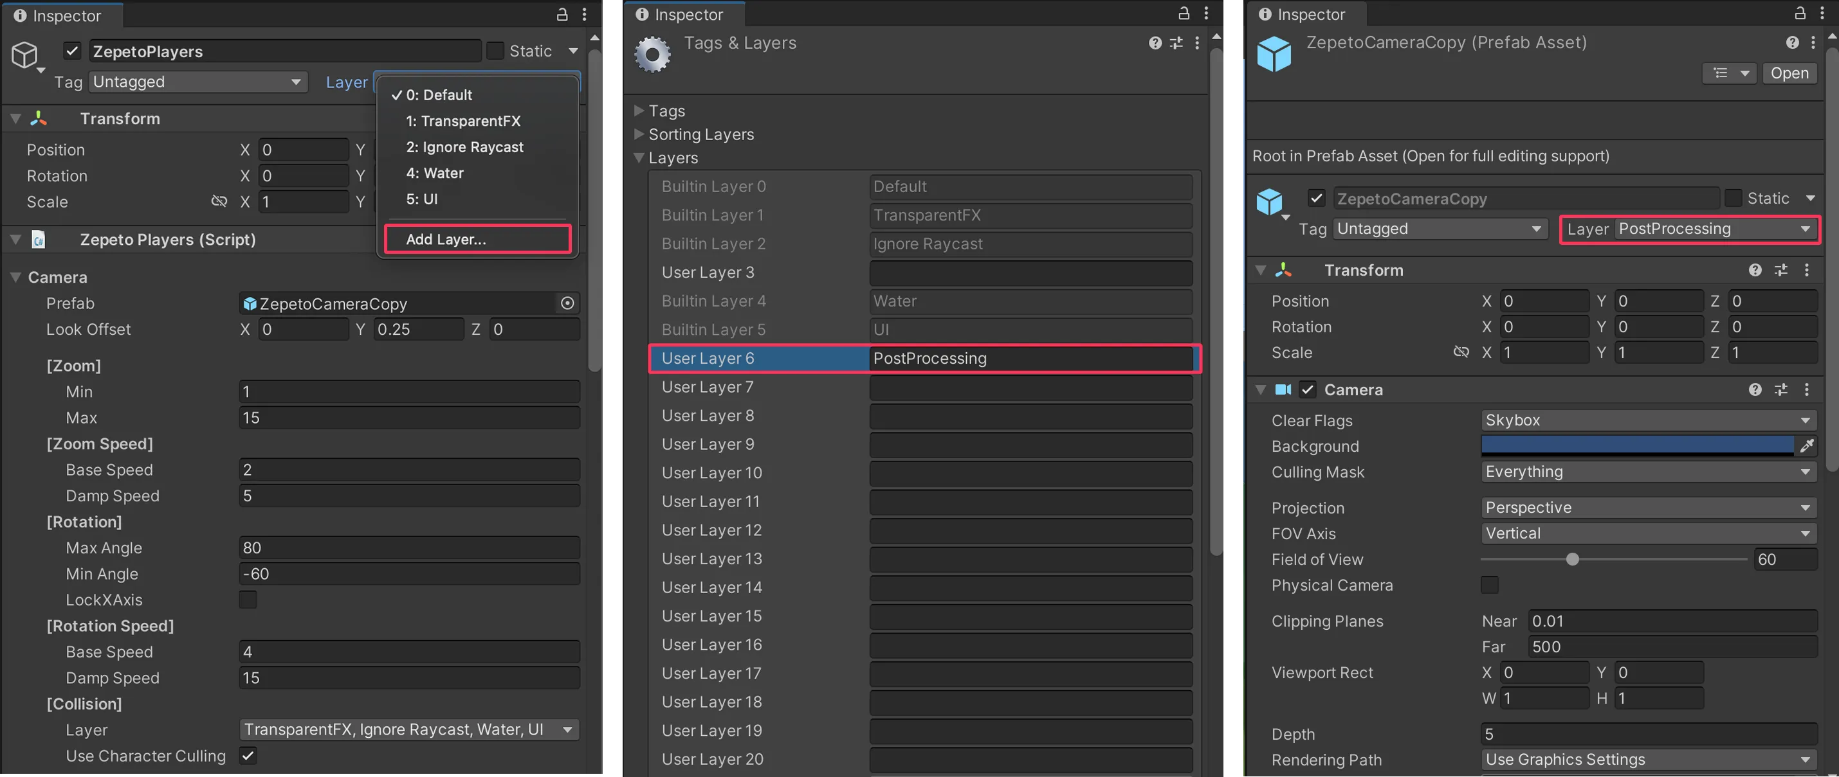Click the ZepetoCameraCopy prefab asset cube icon
Screen dimensions: 1839x777
pos(1274,54)
